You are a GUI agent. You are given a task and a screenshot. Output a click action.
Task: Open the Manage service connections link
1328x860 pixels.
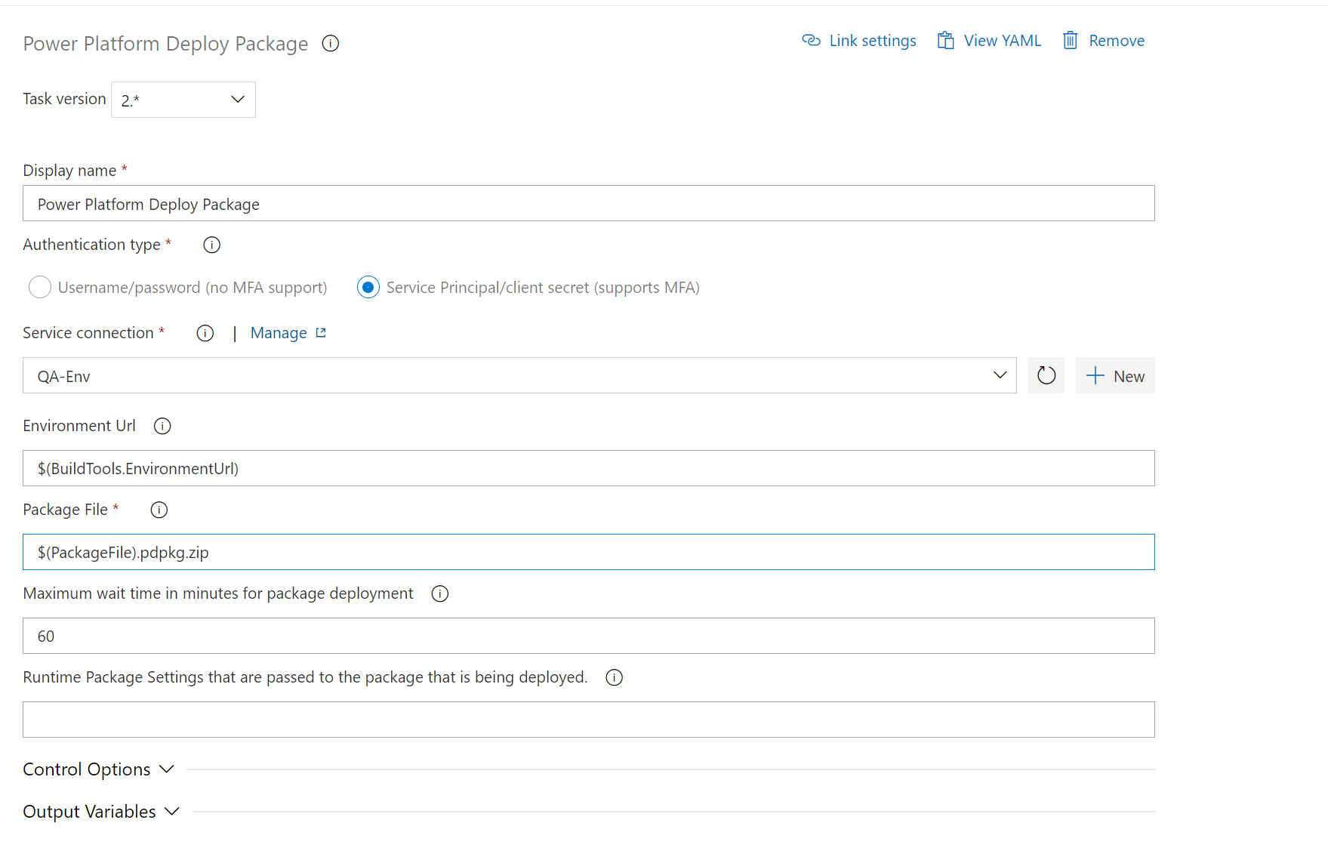[x=279, y=332]
